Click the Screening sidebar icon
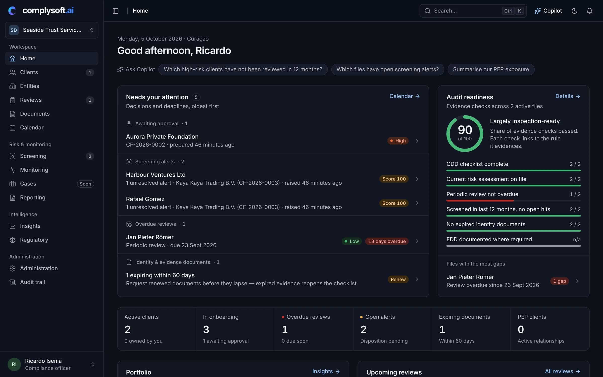Image resolution: width=603 pixels, height=377 pixels. click(13, 156)
